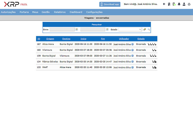This screenshot has width=193, height=126.
Task: Open calendar picker for end date
Action: (107, 29)
